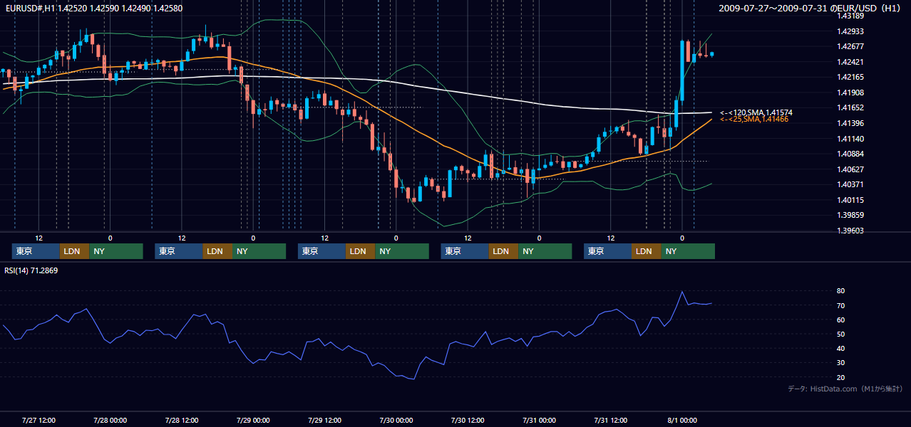
Task: Click RSI axis level 50
Action: (x=841, y=334)
